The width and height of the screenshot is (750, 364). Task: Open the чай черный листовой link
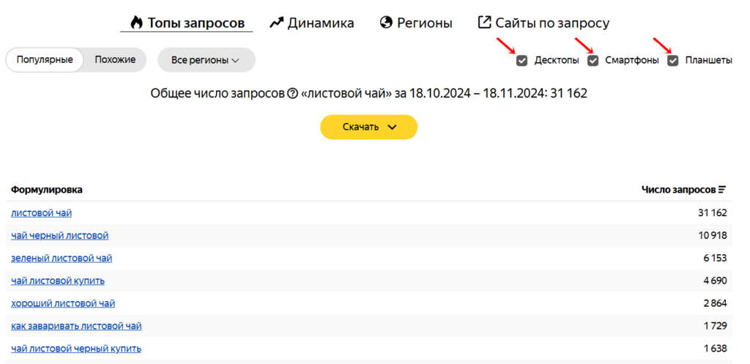60,235
